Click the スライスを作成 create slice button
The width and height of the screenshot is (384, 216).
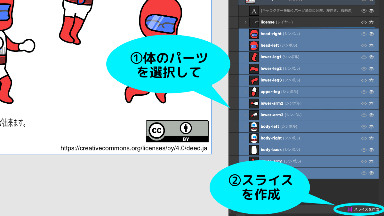click(363, 209)
